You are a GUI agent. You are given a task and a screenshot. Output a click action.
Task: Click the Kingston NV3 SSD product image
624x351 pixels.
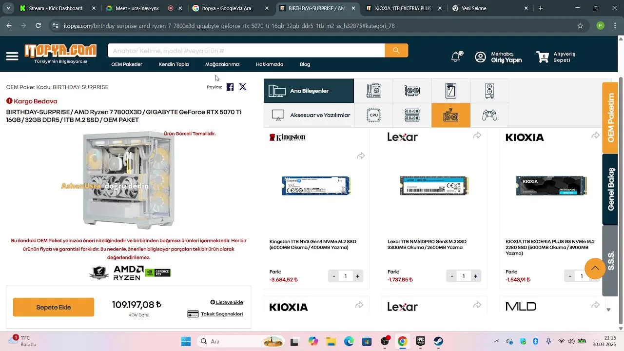point(316,186)
